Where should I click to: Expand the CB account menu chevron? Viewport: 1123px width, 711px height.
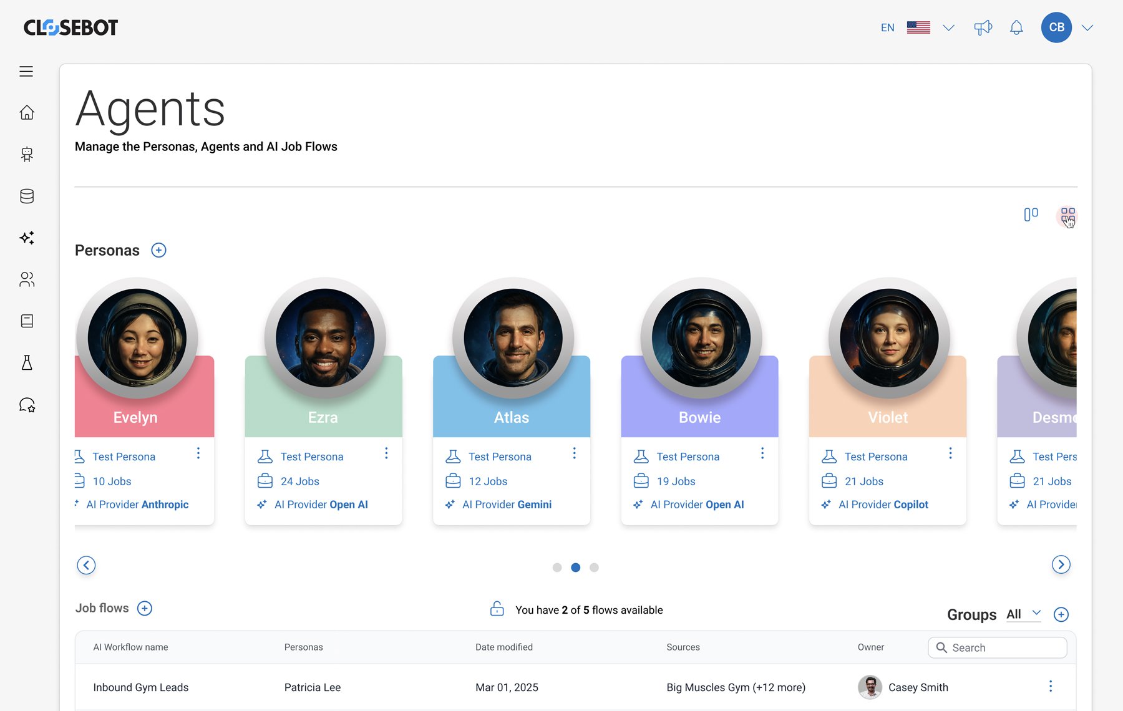coord(1087,28)
